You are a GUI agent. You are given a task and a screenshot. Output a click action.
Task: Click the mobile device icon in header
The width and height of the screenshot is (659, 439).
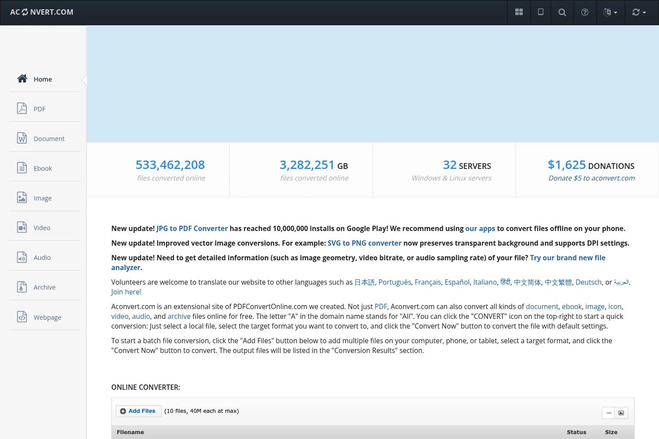(x=541, y=12)
